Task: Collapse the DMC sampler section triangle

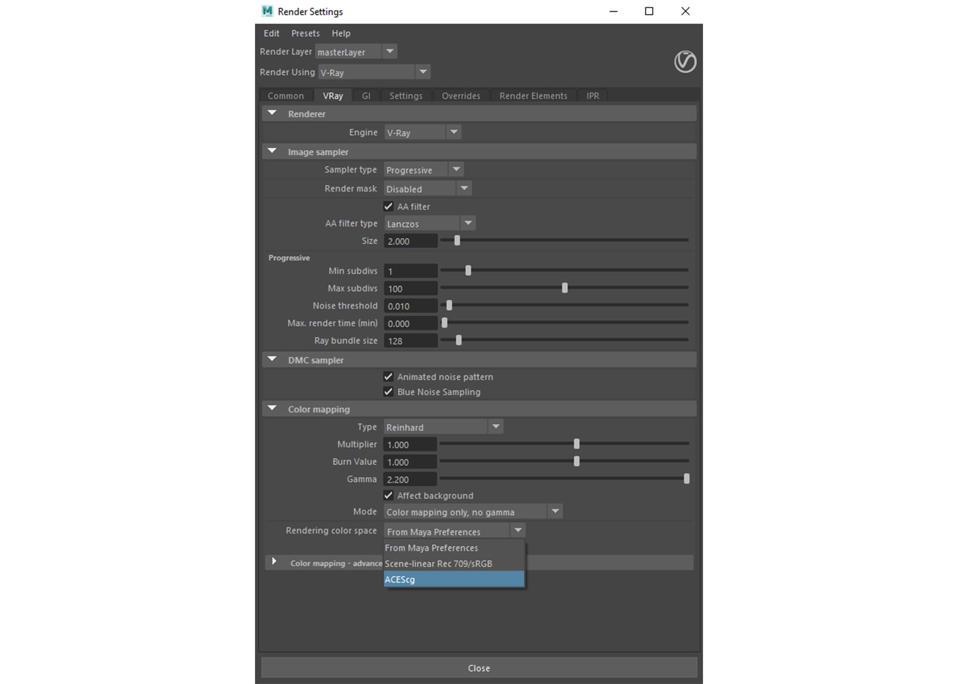Action: 272,359
